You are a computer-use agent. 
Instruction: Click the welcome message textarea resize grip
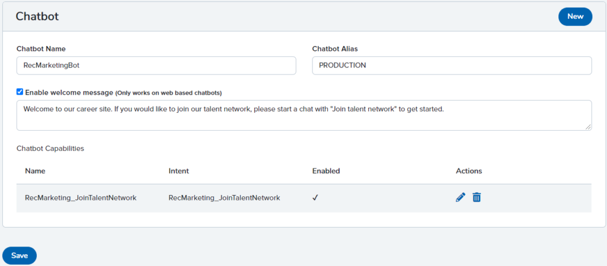click(x=588, y=127)
